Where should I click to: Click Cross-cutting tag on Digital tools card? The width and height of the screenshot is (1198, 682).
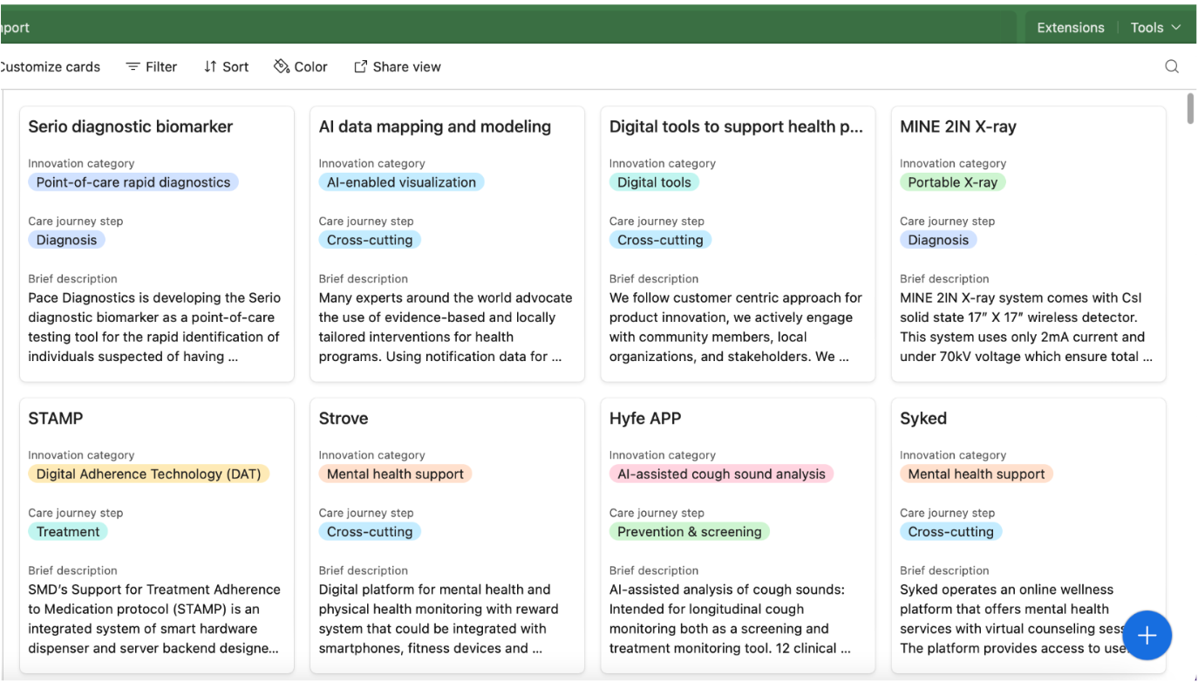click(660, 240)
